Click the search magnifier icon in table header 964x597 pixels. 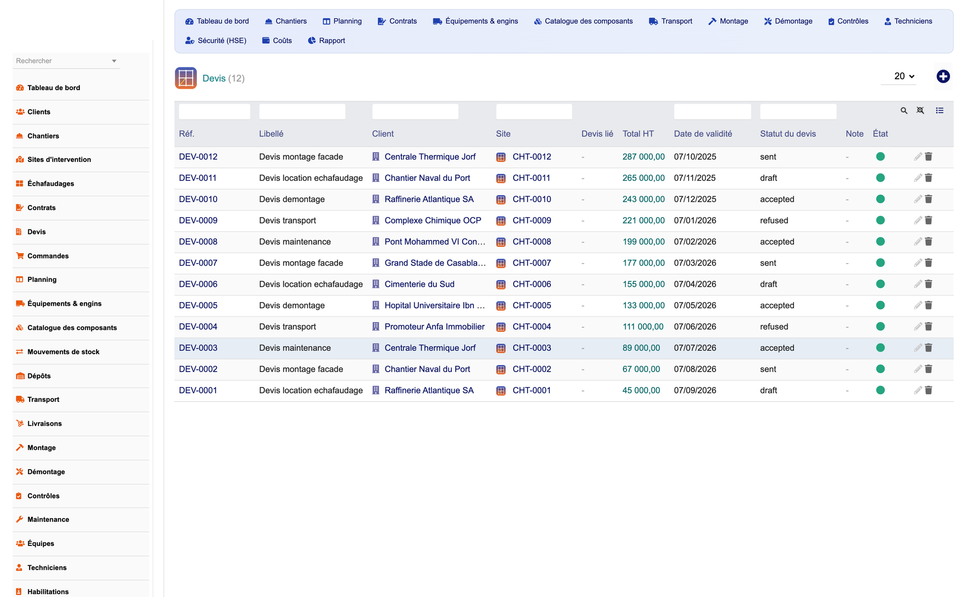904,110
